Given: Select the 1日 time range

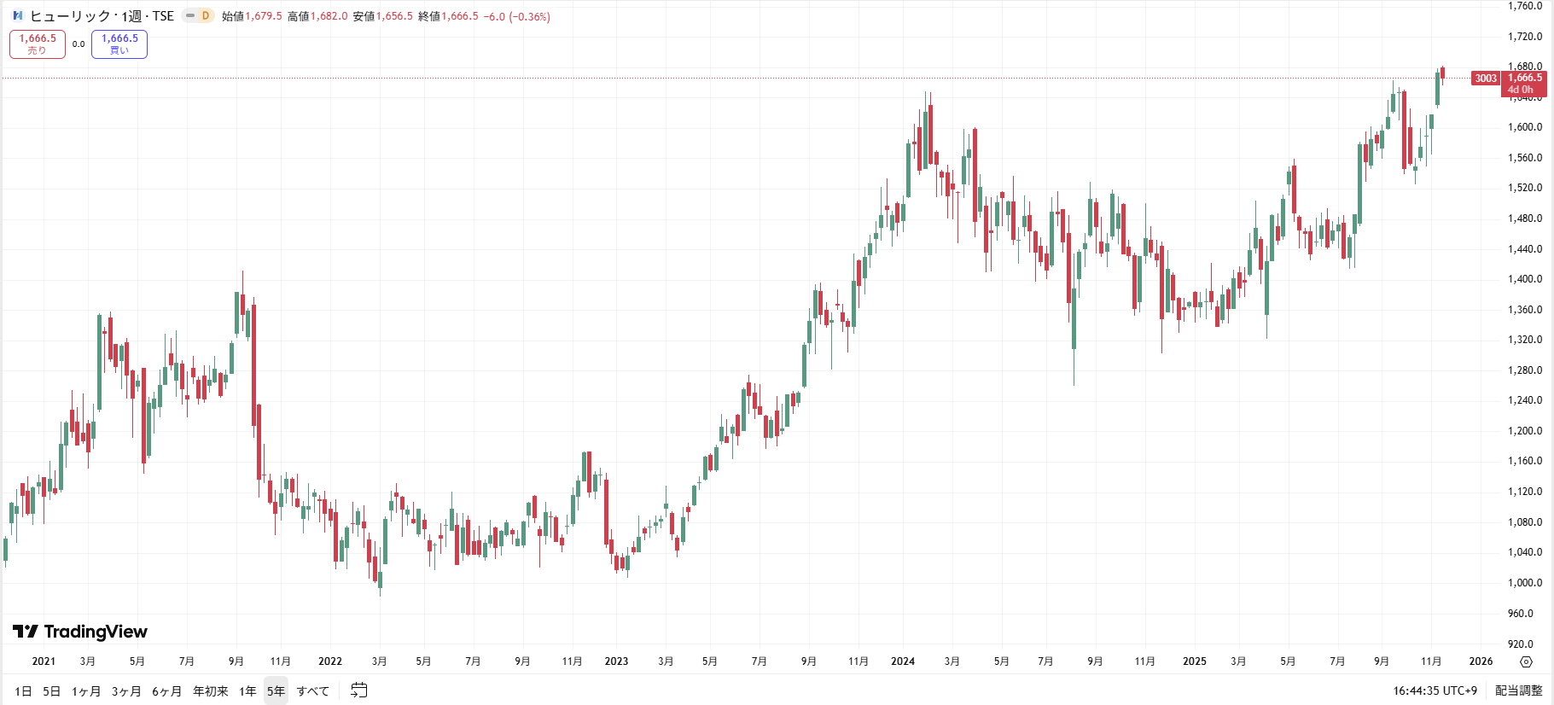Looking at the screenshot, I should pyautogui.click(x=23, y=691).
